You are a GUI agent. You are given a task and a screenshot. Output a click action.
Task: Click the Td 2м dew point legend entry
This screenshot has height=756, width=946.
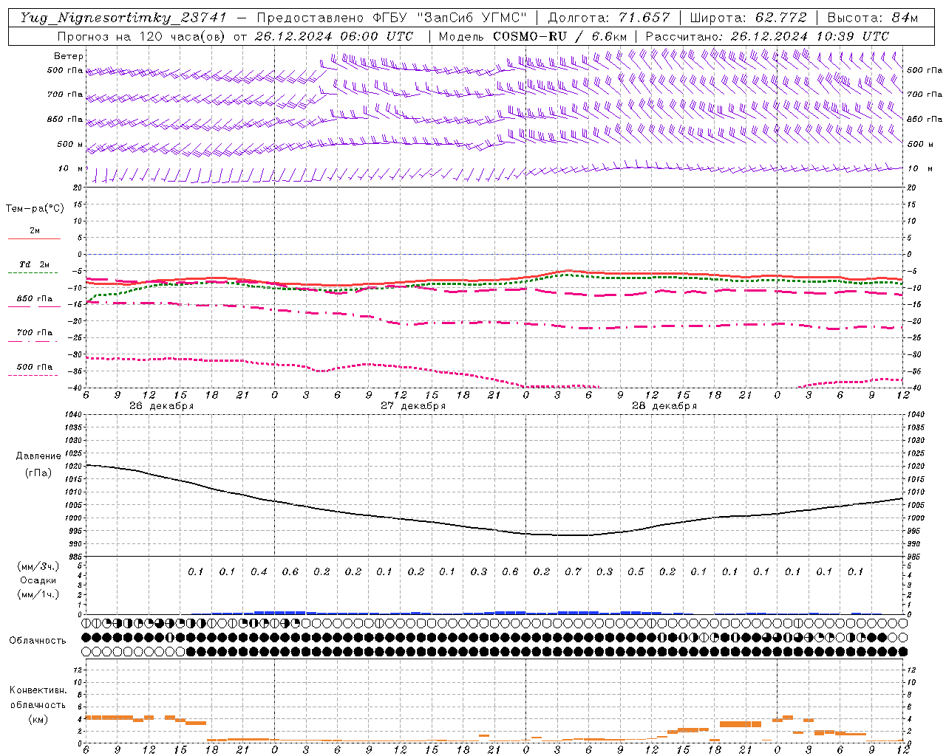(35, 264)
